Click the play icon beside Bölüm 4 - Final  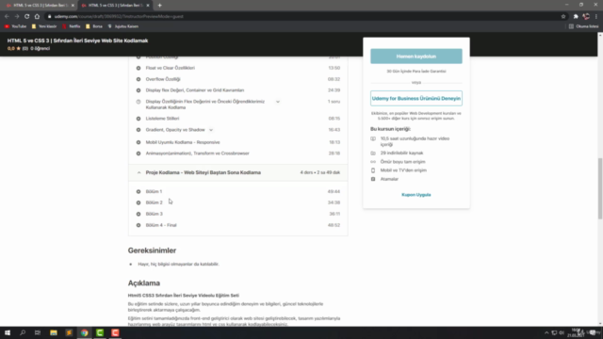[139, 225]
